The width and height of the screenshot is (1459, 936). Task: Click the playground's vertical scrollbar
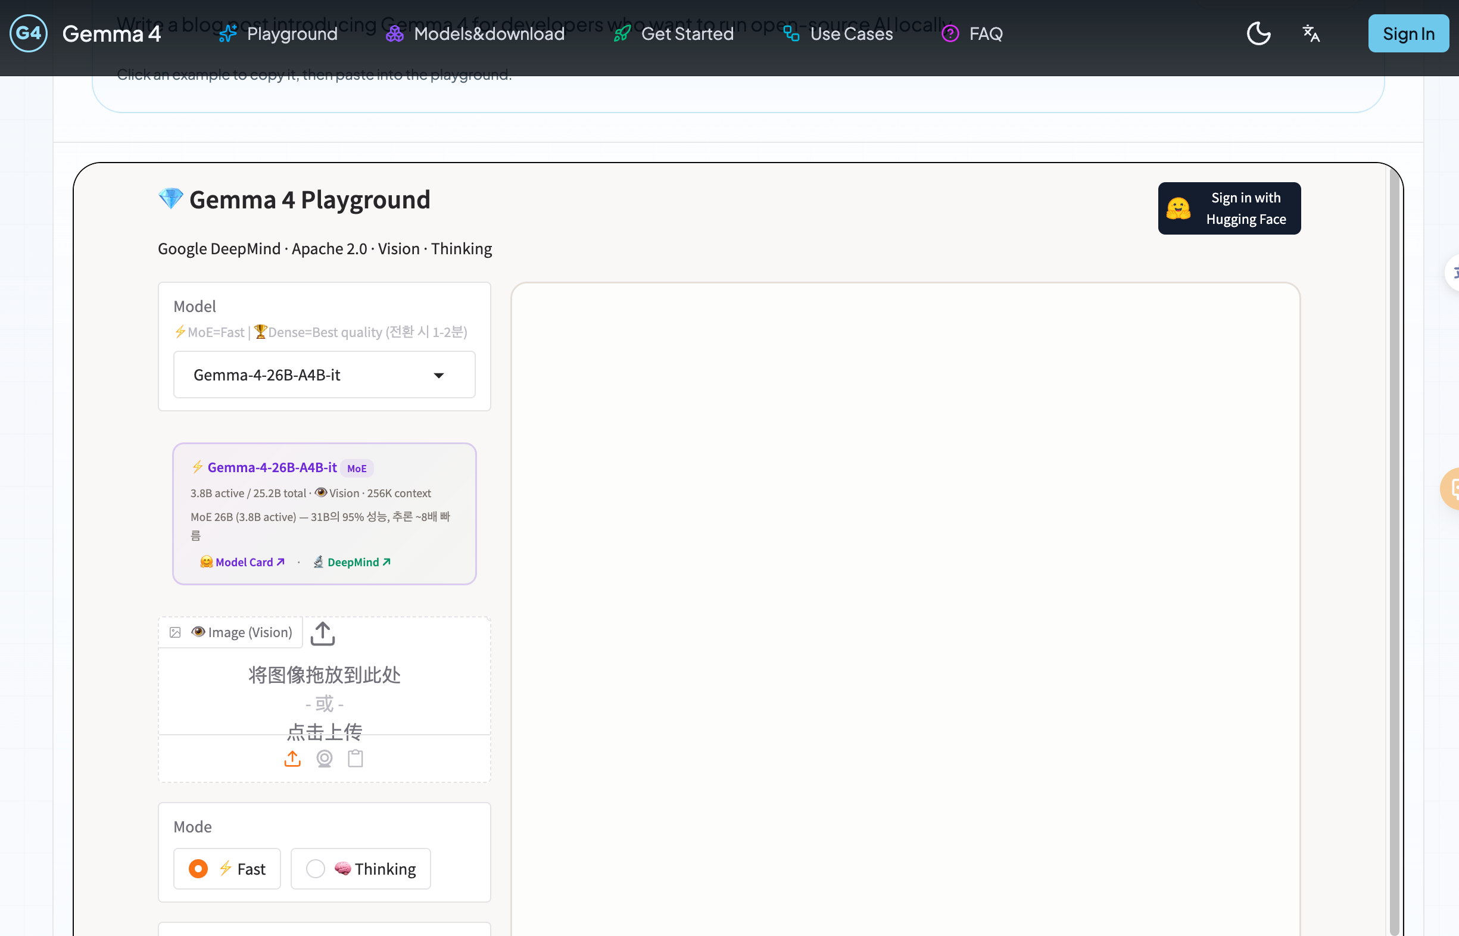pos(1395,547)
